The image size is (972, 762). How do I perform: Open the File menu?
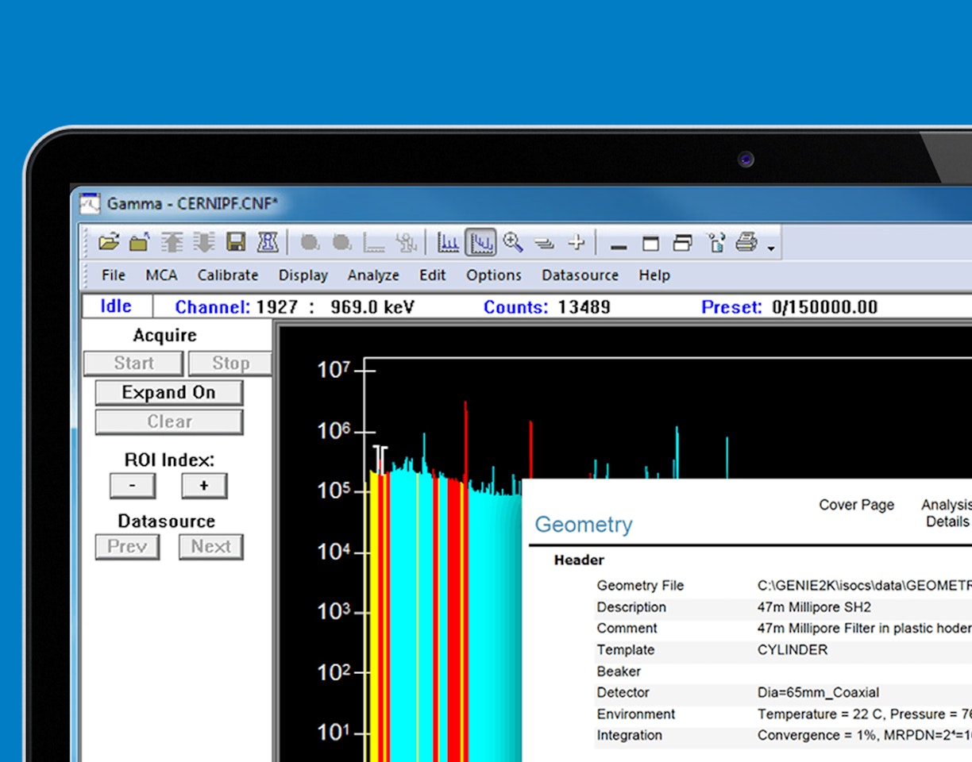[114, 275]
